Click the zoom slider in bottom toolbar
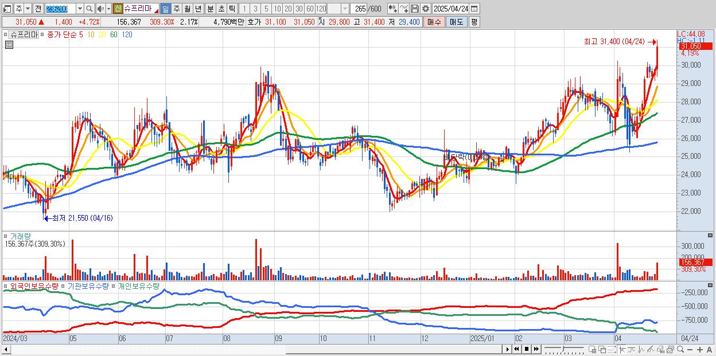 tap(564, 349)
